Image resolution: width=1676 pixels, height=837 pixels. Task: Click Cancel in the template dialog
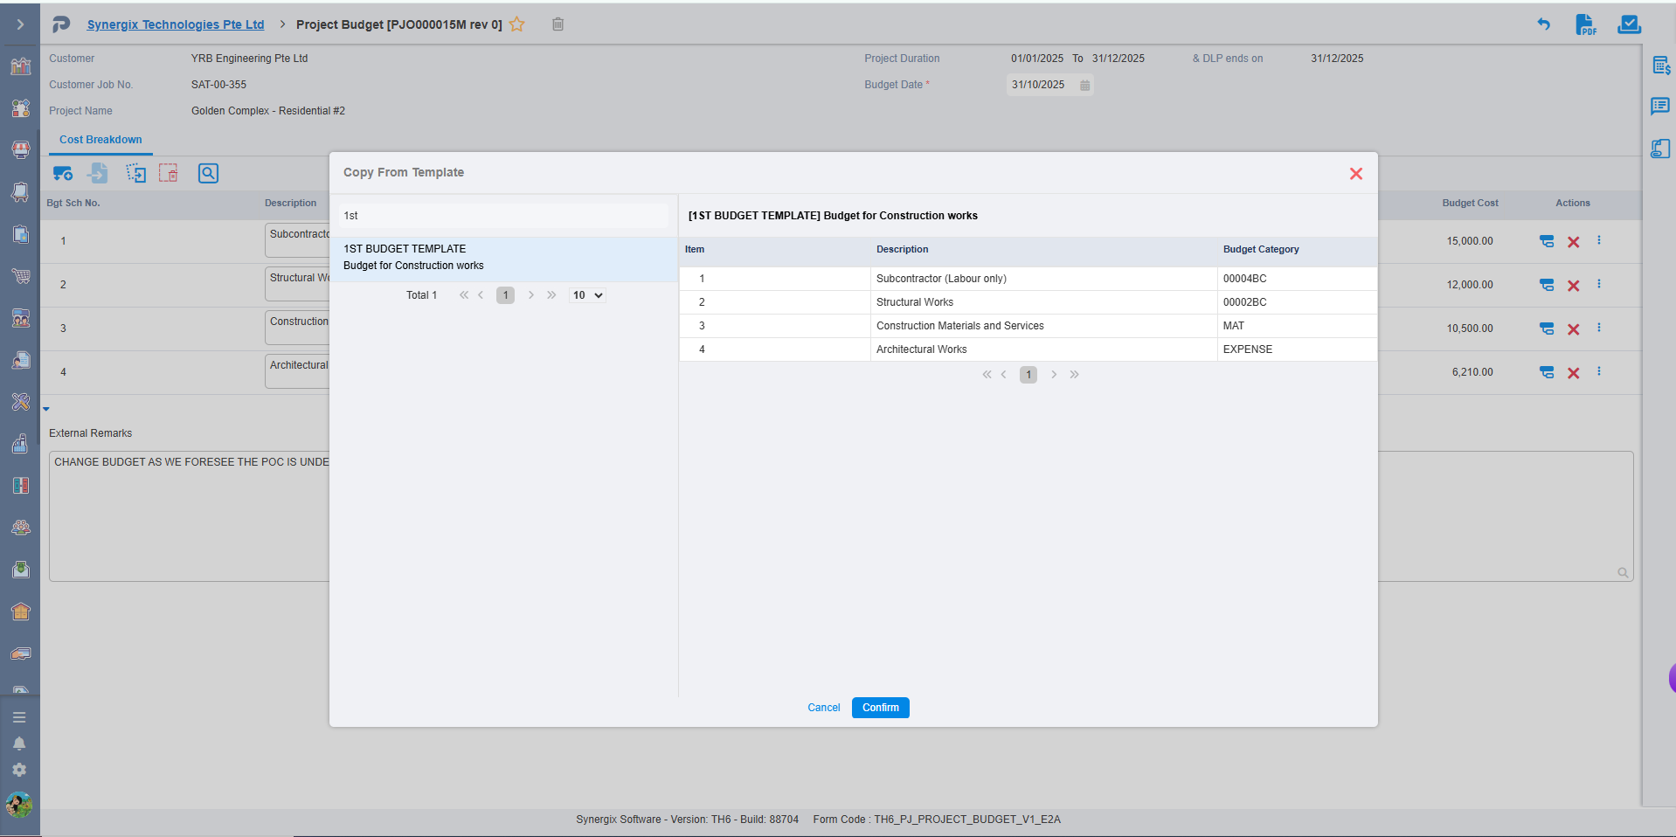[x=823, y=708]
